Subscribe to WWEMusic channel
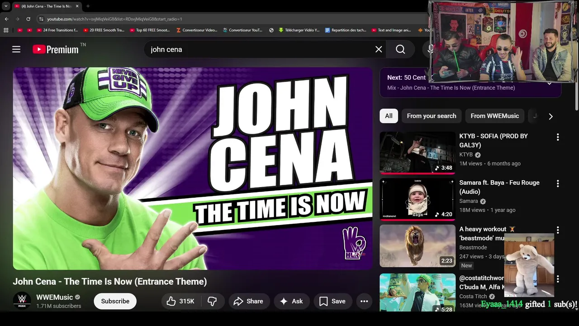 point(115,301)
